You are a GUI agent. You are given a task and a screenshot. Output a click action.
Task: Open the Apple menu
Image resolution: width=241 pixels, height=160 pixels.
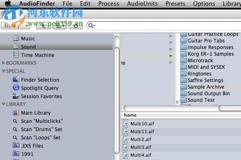[8, 3]
